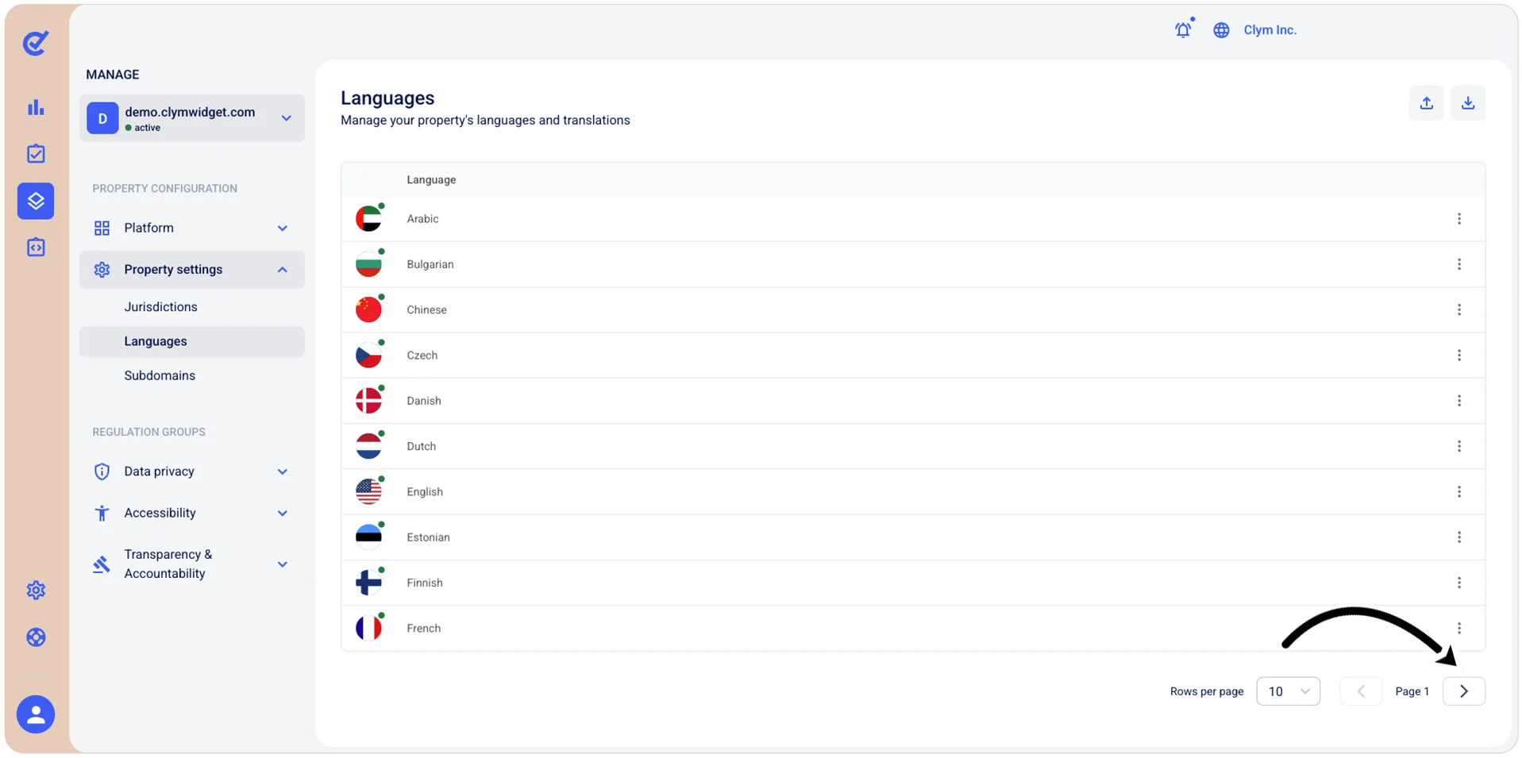Expand the Platform section
Image resolution: width=1522 pixels, height=758 pixels.
(192, 228)
